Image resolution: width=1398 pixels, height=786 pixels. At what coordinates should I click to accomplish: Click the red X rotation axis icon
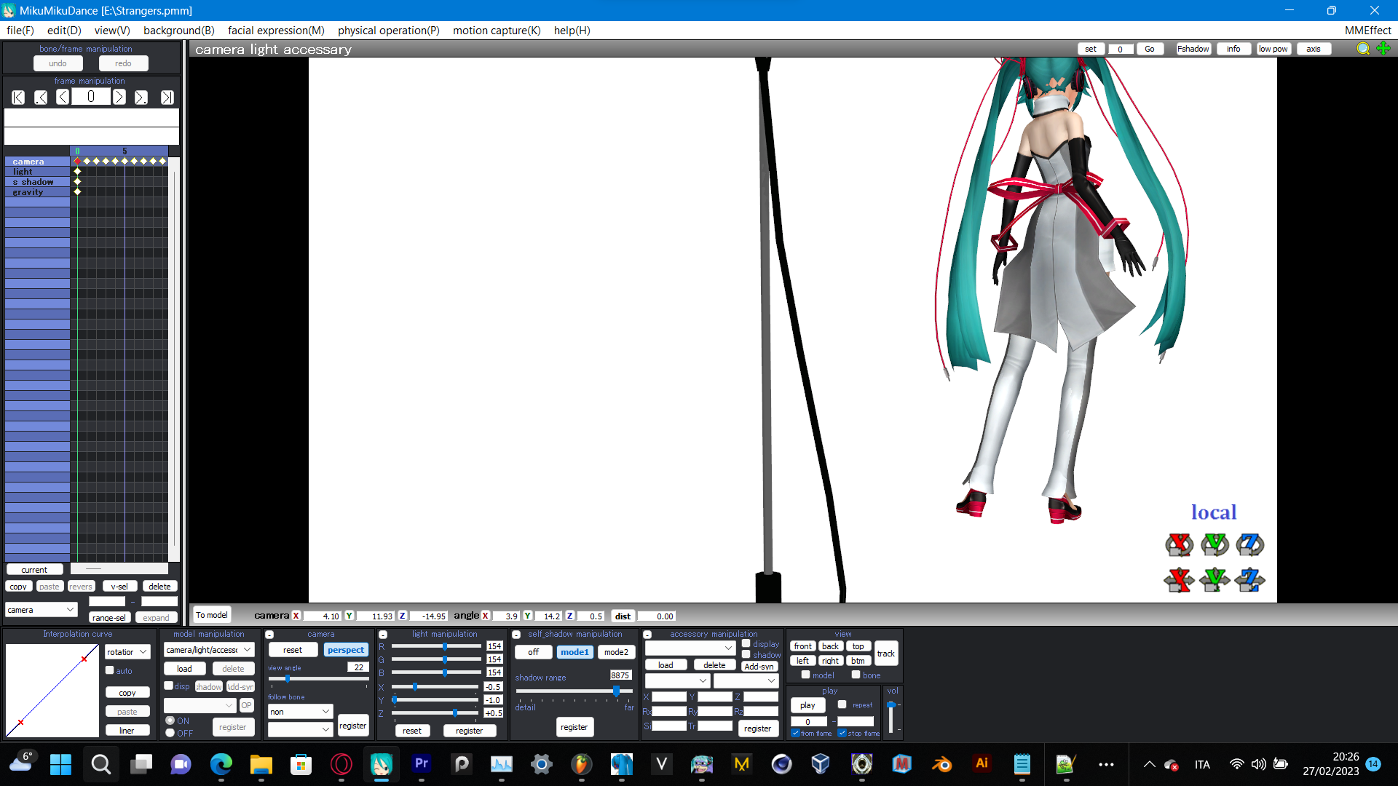click(x=1179, y=544)
